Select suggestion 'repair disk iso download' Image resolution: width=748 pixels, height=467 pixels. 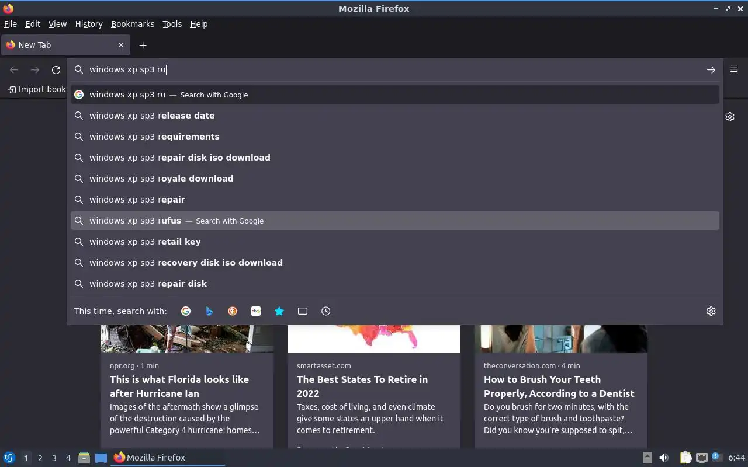tap(395, 158)
